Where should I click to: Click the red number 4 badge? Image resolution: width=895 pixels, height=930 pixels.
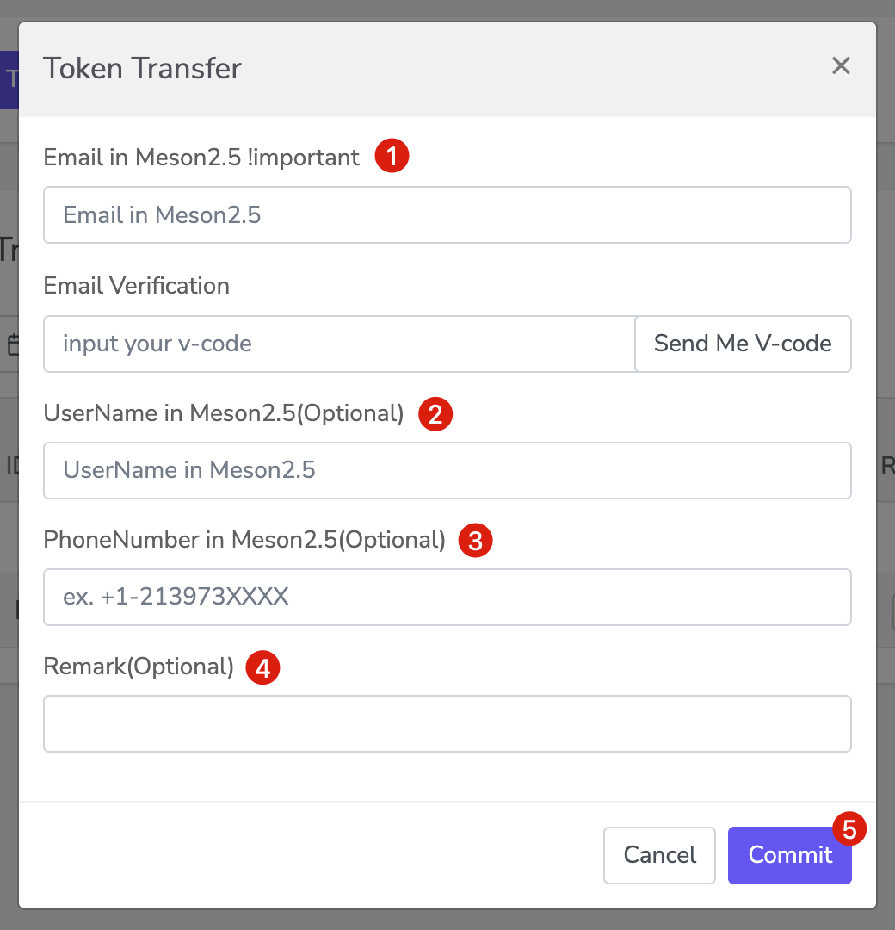(x=262, y=667)
